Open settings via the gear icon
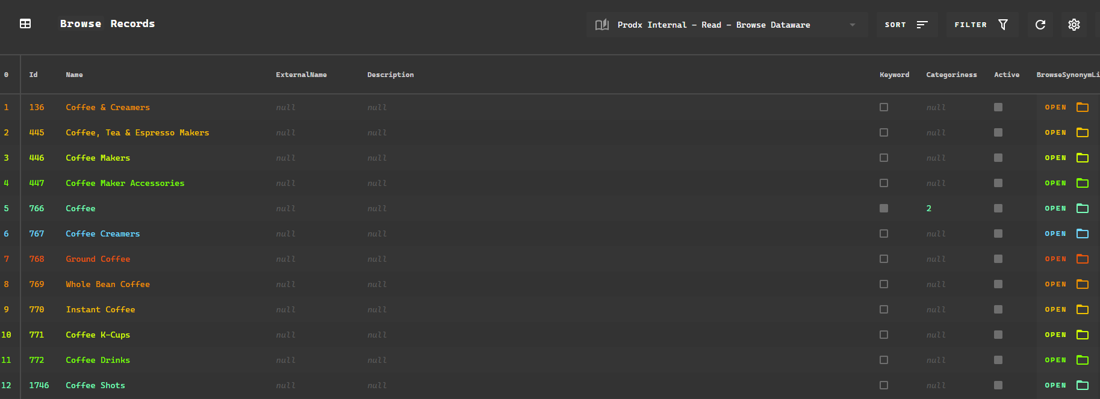This screenshot has width=1100, height=399. click(x=1074, y=25)
